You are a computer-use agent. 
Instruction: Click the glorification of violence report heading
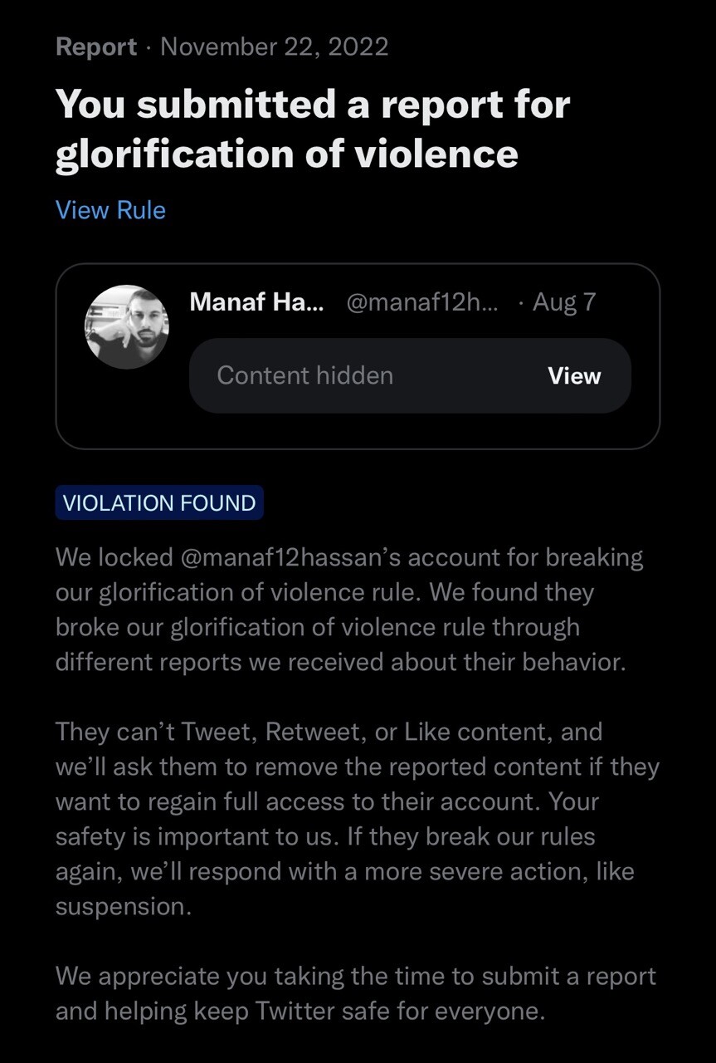[x=312, y=129]
